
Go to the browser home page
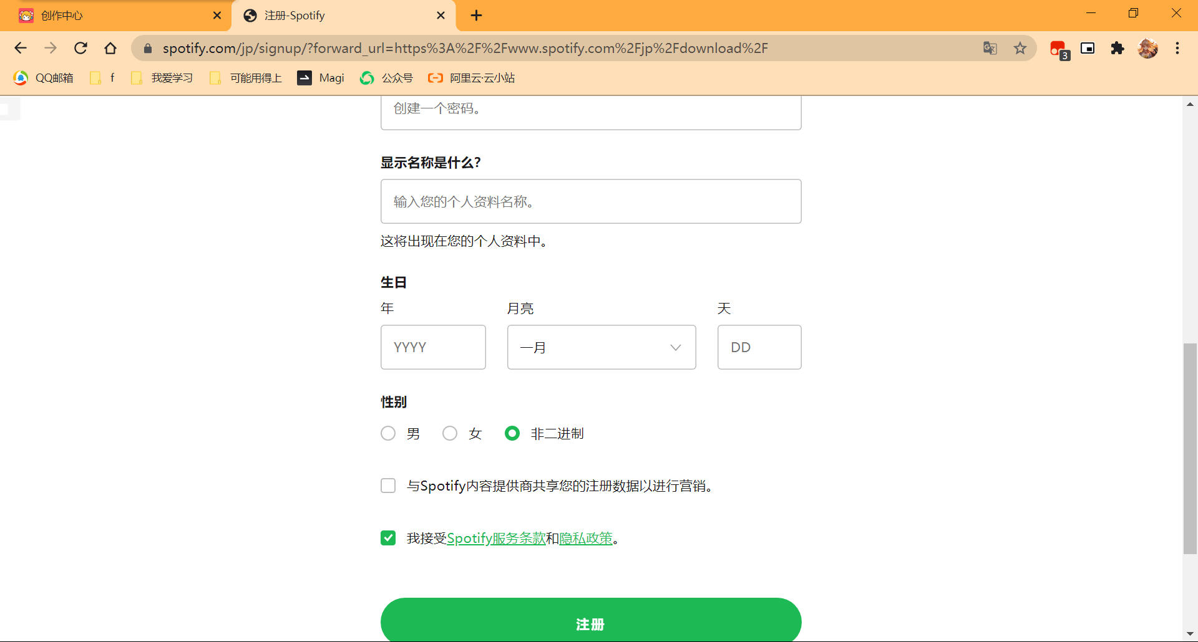coord(110,48)
